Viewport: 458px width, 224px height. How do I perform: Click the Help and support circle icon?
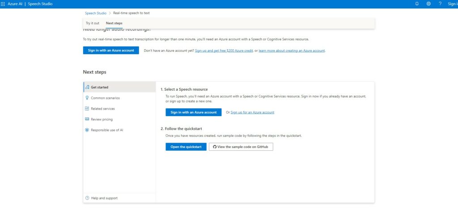87,198
